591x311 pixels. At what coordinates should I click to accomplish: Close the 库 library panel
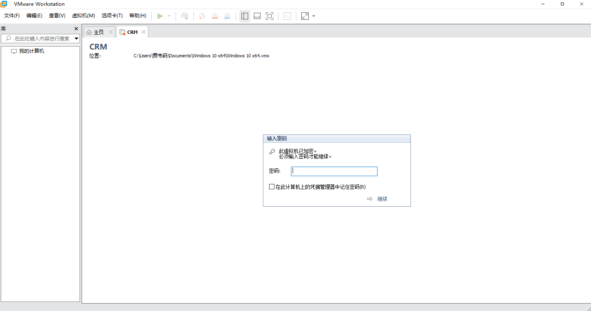[x=76, y=29]
